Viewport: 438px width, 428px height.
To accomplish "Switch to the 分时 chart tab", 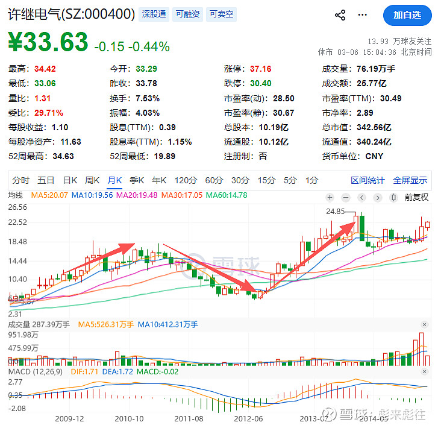I will coord(20,180).
